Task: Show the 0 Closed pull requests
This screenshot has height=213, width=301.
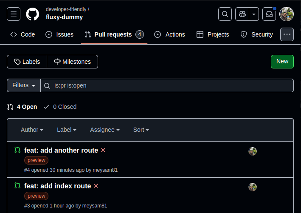Action: coord(60,107)
